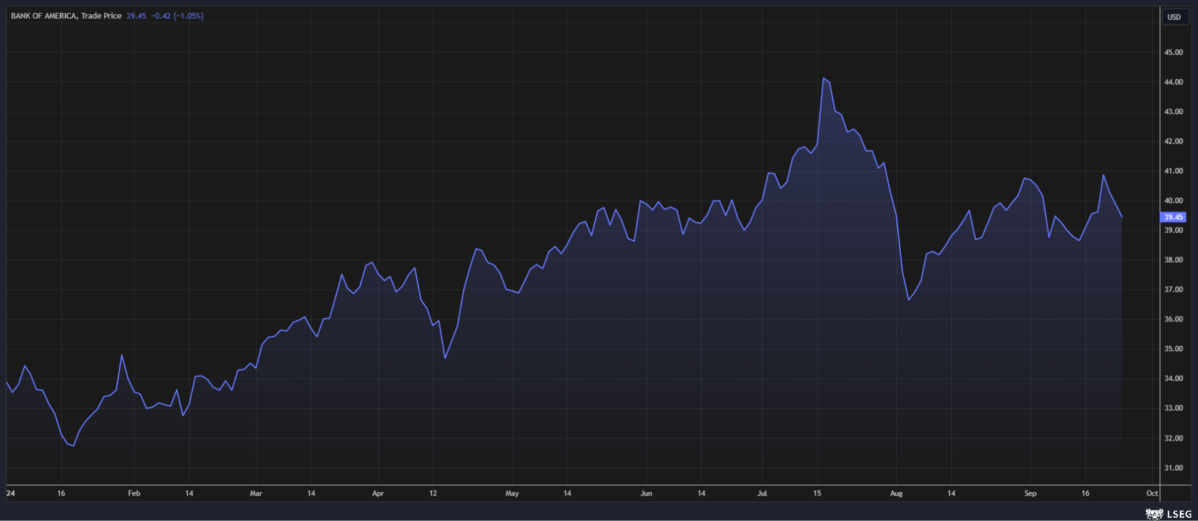The width and height of the screenshot is (1198, 521).
Task: Click the Mar label on time axis
Action: pos(256,493)
